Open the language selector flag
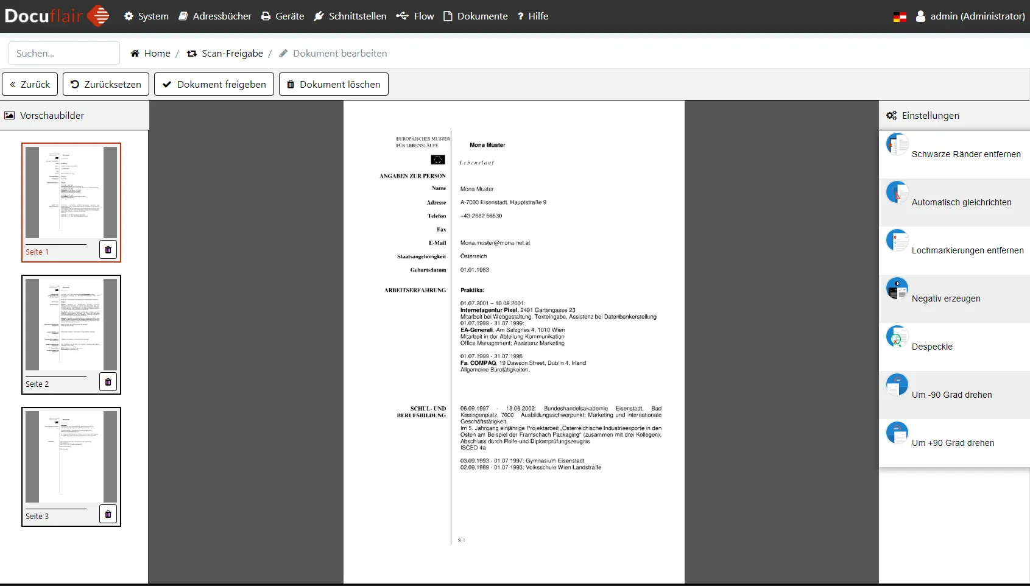Viewport: 1030px width, 586px height. click(x=900, y=16)
